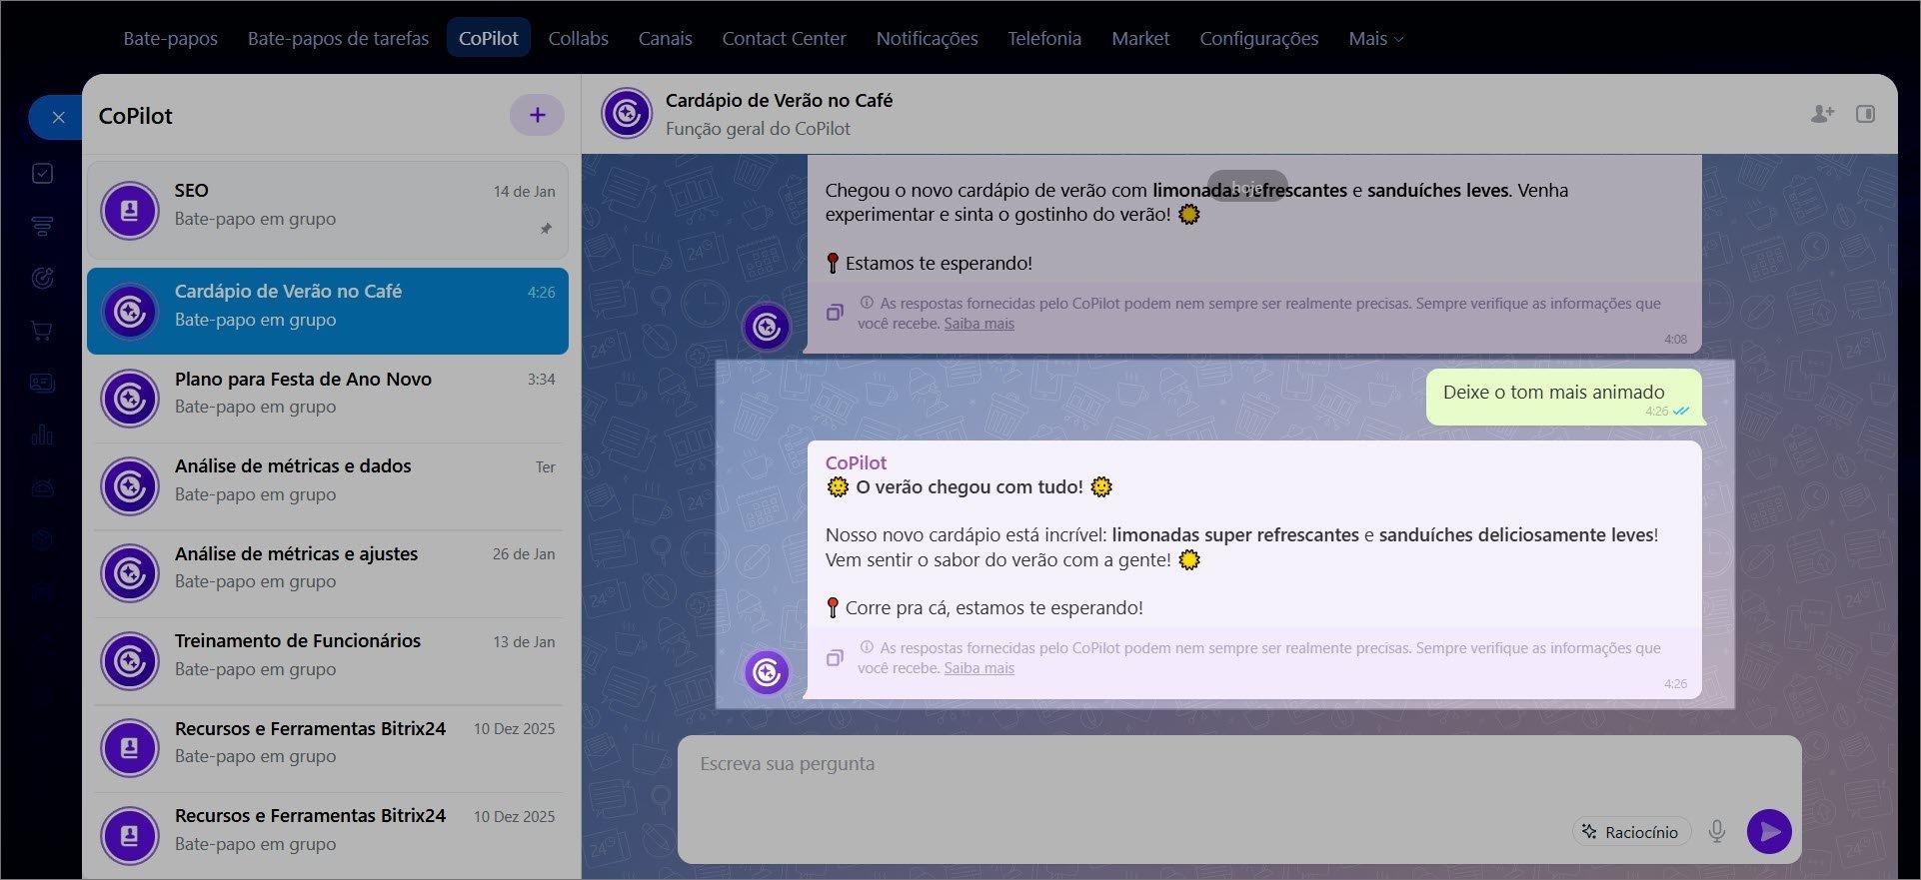Click the microphone voice input icon

click(1716, 831)
